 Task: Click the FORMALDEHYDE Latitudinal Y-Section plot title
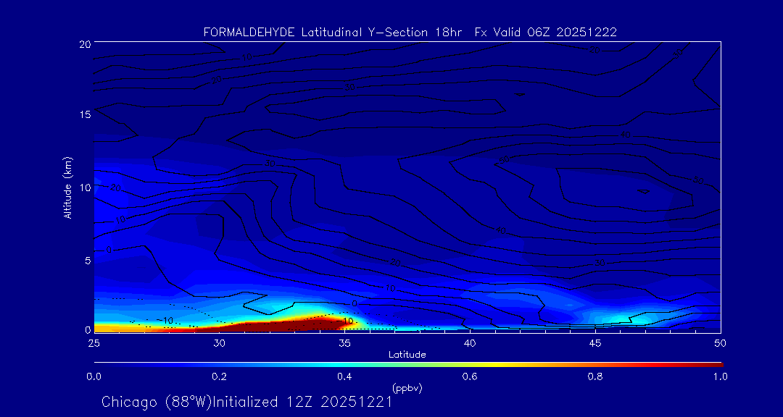pyautogui.click(x=410, y=33)
